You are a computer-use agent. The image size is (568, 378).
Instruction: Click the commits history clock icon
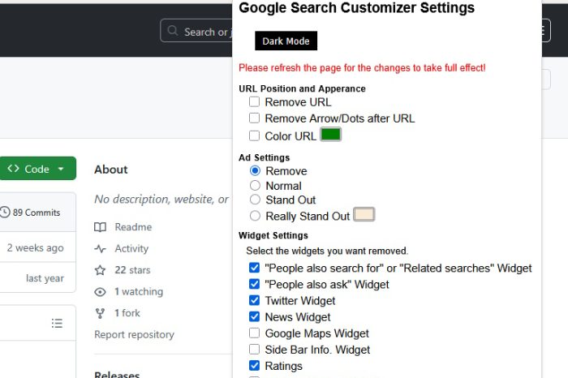pyautogui.click(x=6, y=213)
